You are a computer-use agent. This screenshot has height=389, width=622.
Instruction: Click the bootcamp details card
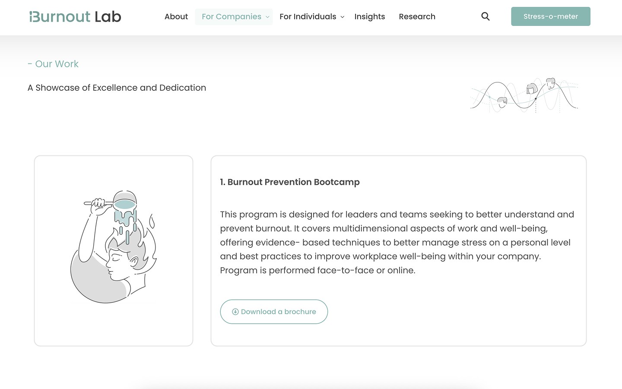point(399,251)
